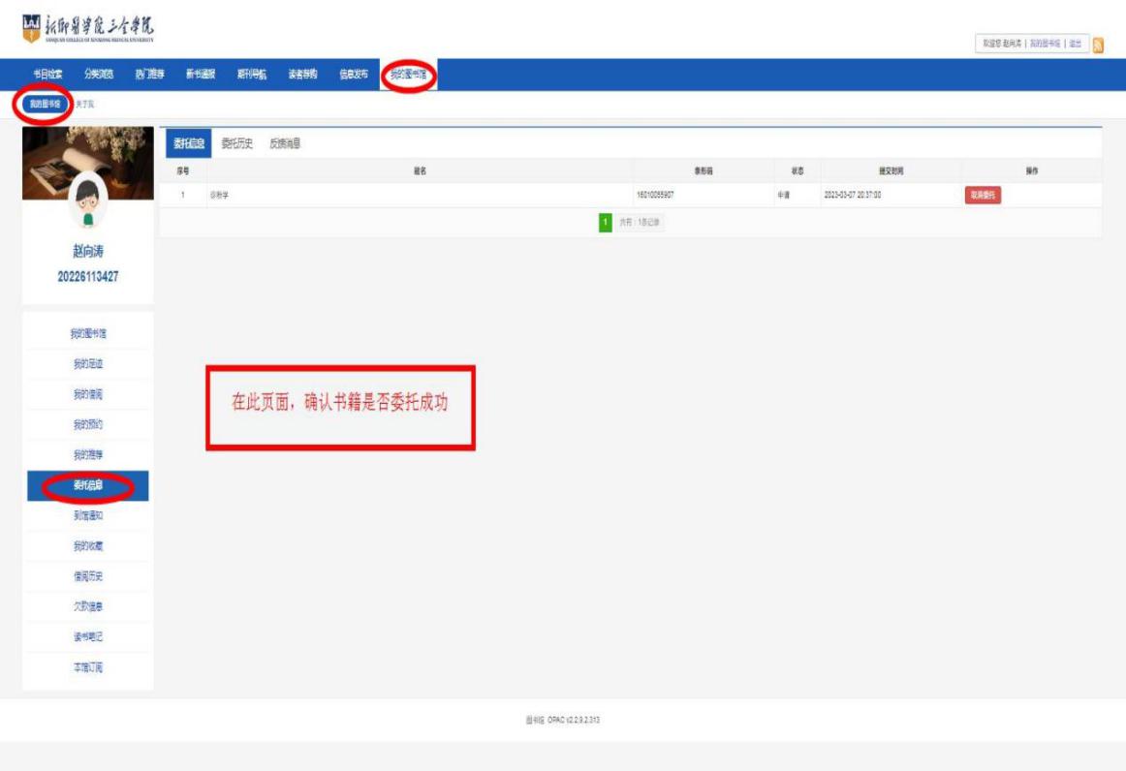
Task: Click the university logo in header
Action: click(x=86, y=27)
